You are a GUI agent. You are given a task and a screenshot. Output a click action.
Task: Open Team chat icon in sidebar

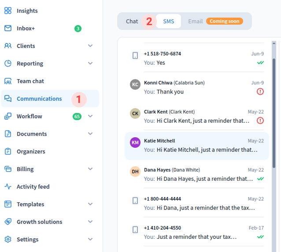click(x=8, y=81)
